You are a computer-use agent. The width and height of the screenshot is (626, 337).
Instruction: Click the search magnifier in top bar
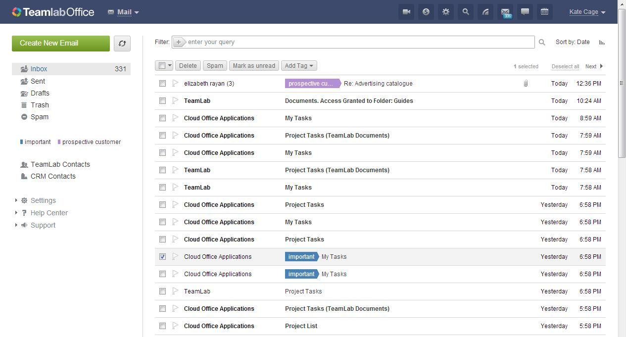[x=466, y=12]
